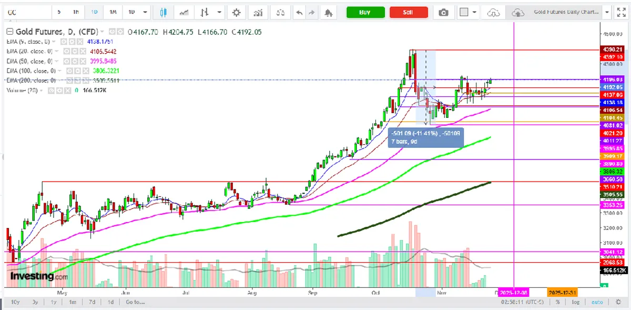Image resolution: width=631 pixels, height=310 pixels.
Task: Open the candlestick chart style selector
Action: pos(163,12)
